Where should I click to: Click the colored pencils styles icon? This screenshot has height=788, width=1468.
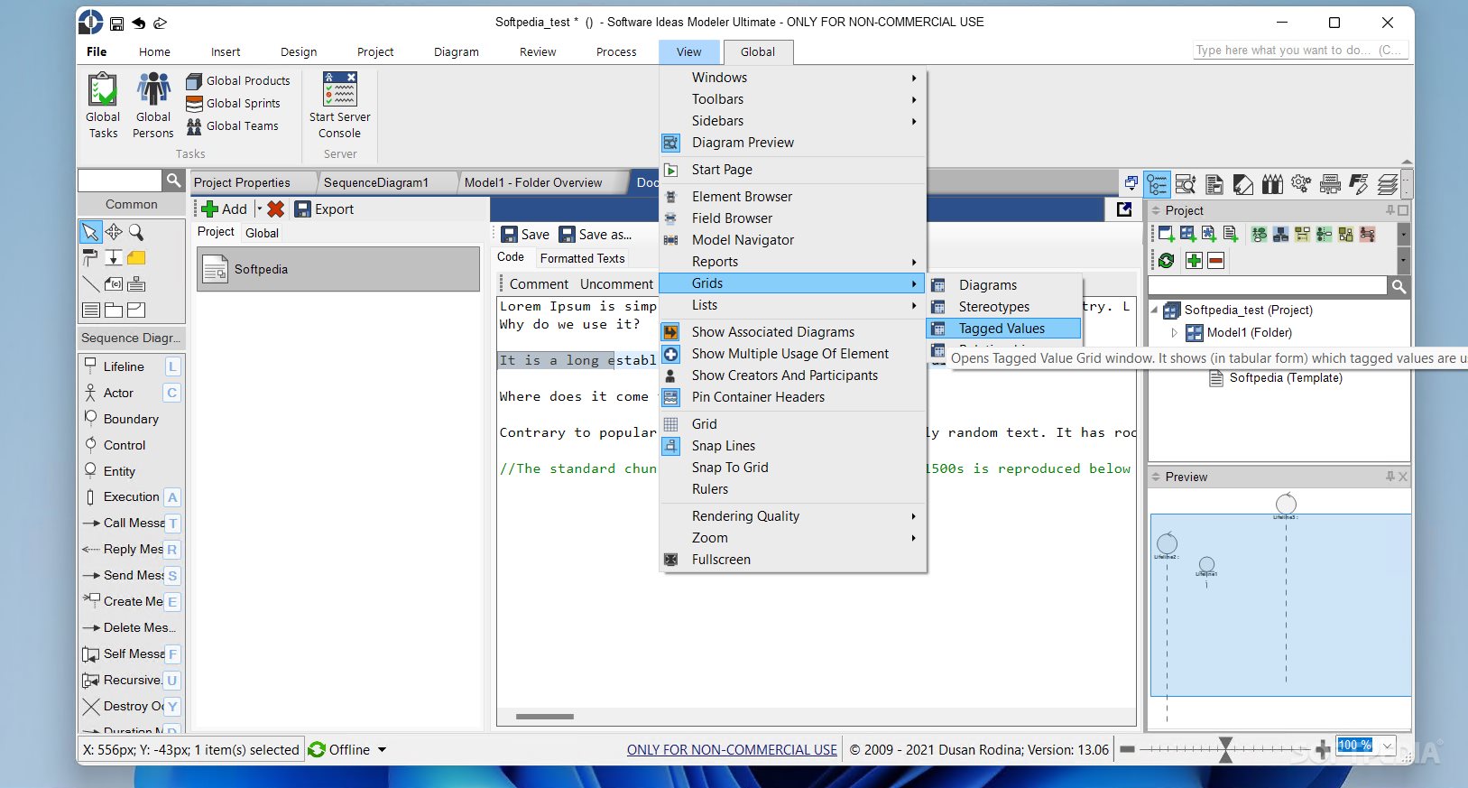click(1272, 184)
